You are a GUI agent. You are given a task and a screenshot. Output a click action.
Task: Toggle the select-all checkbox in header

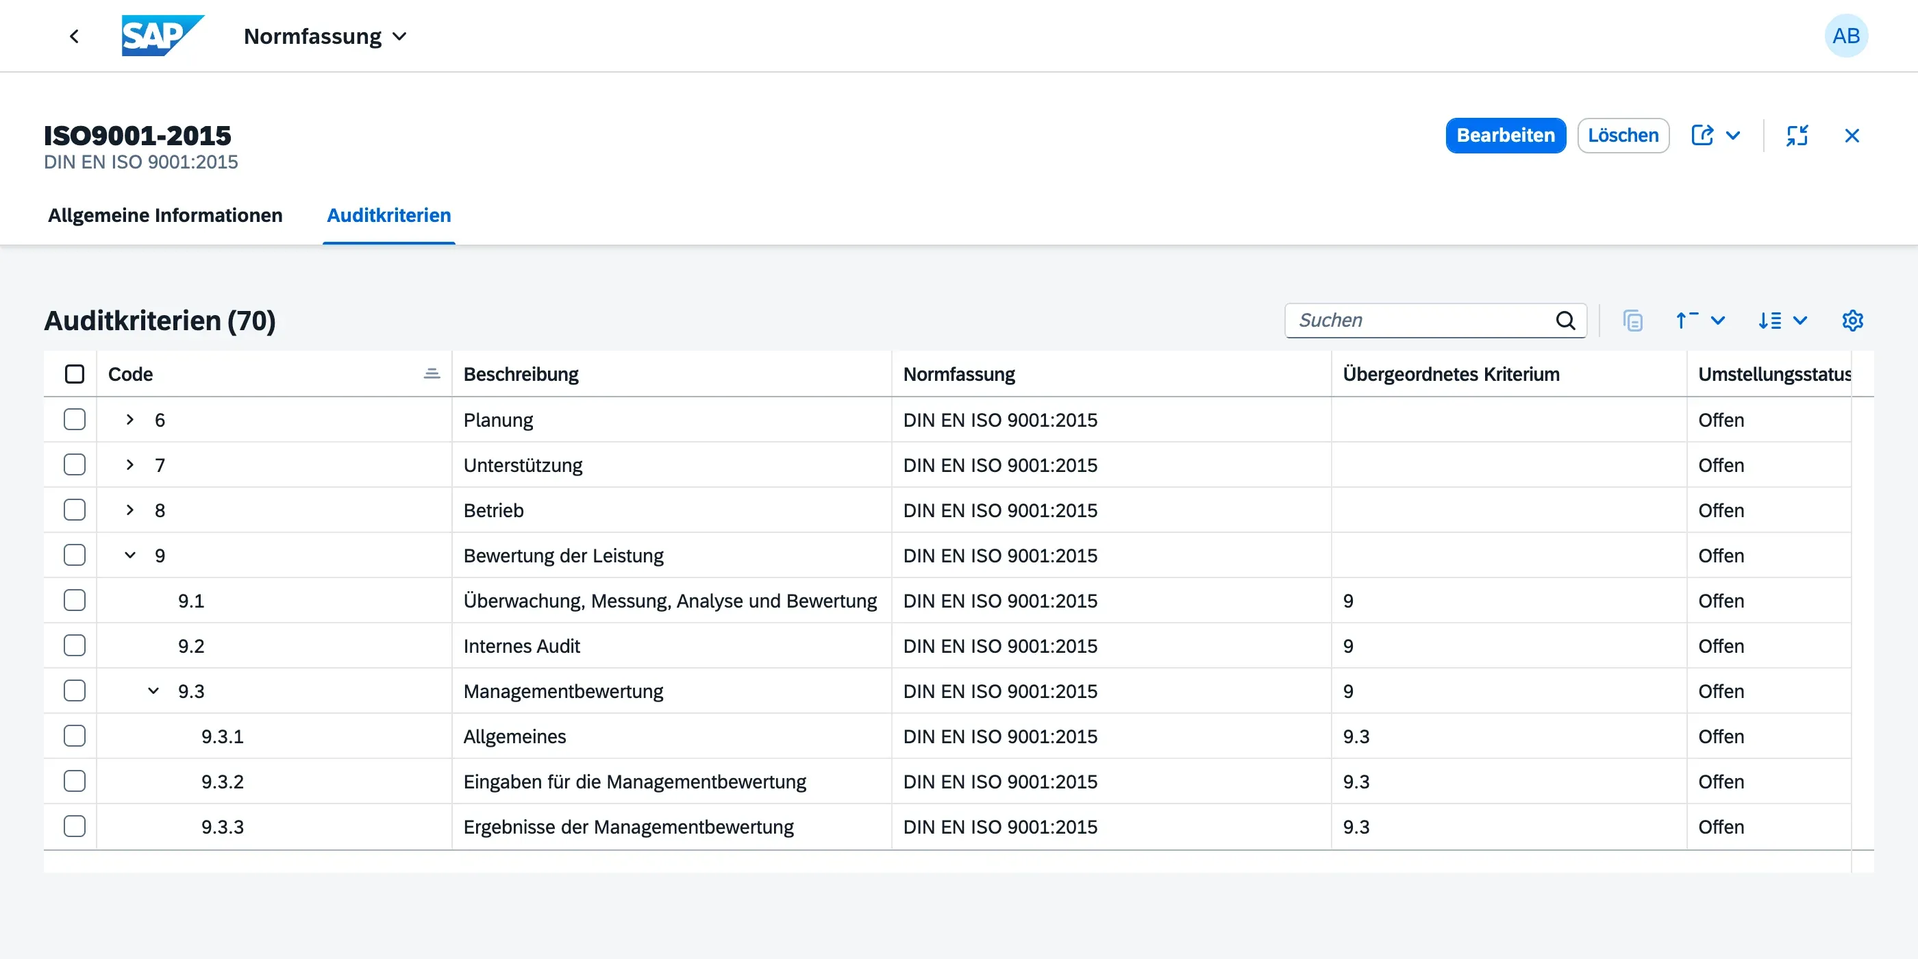tap(75, 374)
